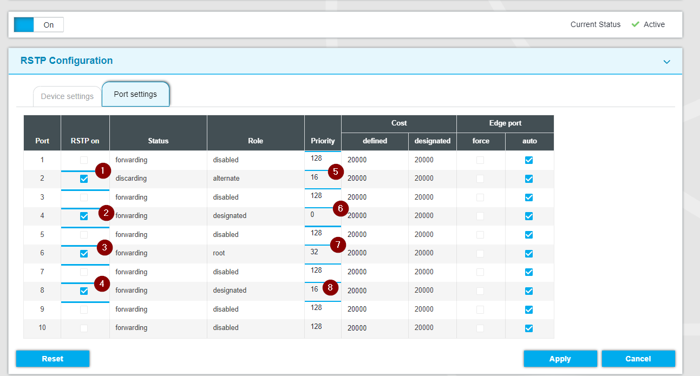Click the Current Status label

[596, 24]
